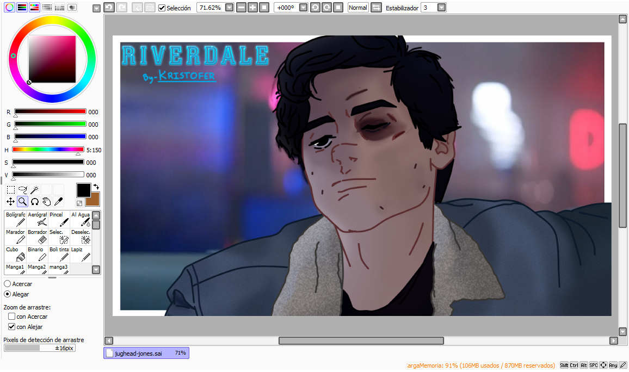629x372 pixels.
Task: Zoom in with the plus button
Action: point(252,8)
